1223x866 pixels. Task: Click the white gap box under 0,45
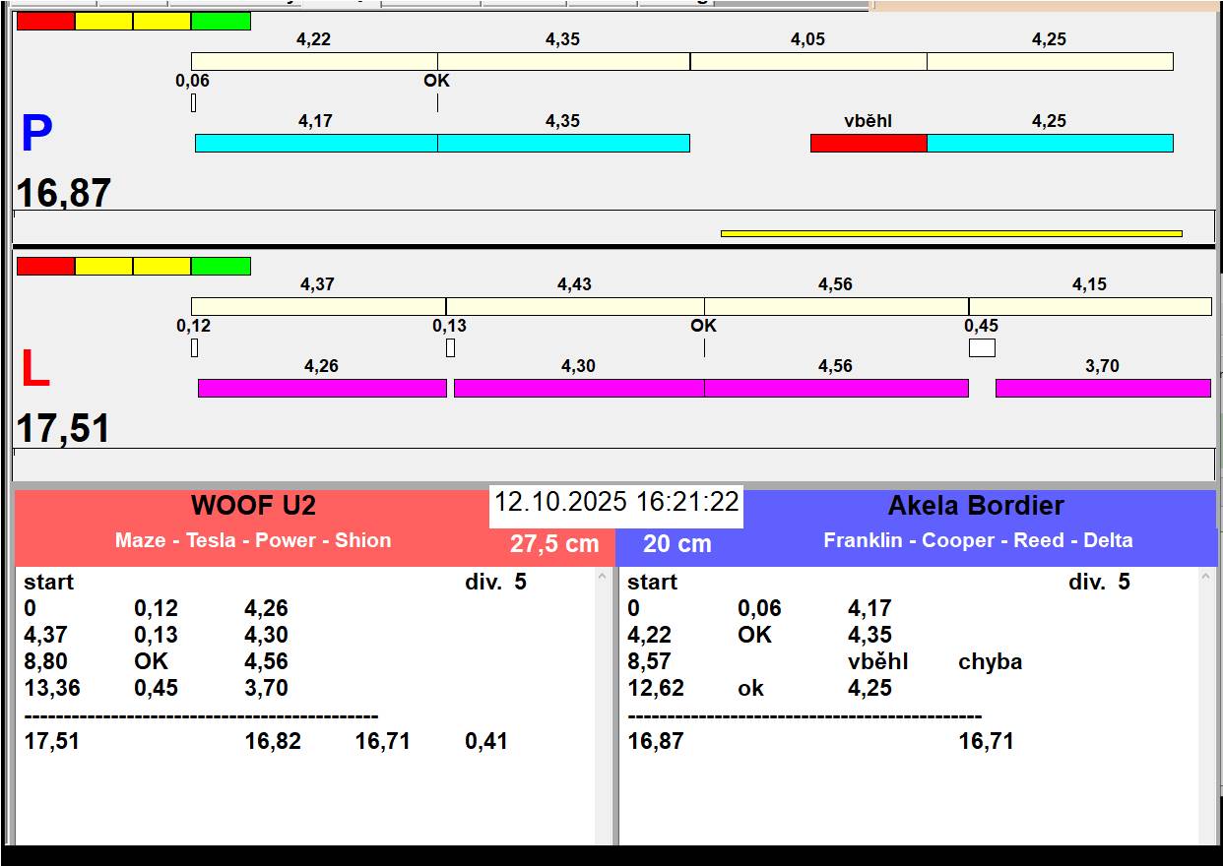pyautogui.click(x=982, y=347)
